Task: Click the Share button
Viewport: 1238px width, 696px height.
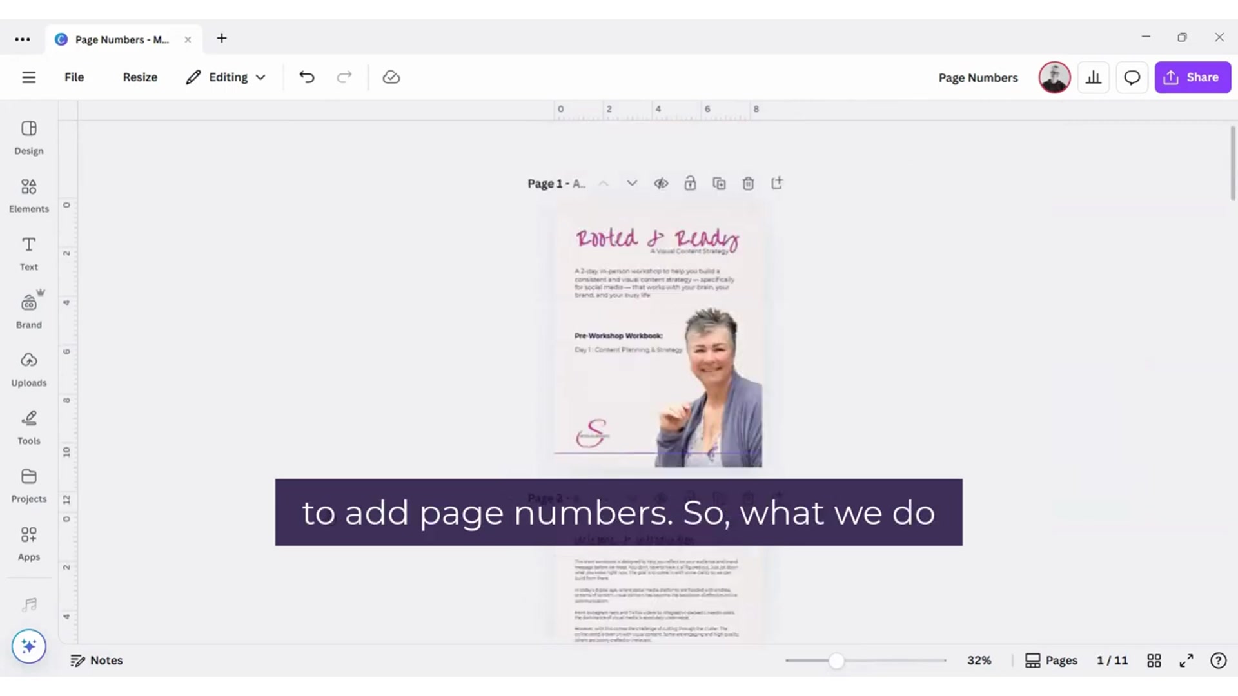Action: click(1193, 77)
